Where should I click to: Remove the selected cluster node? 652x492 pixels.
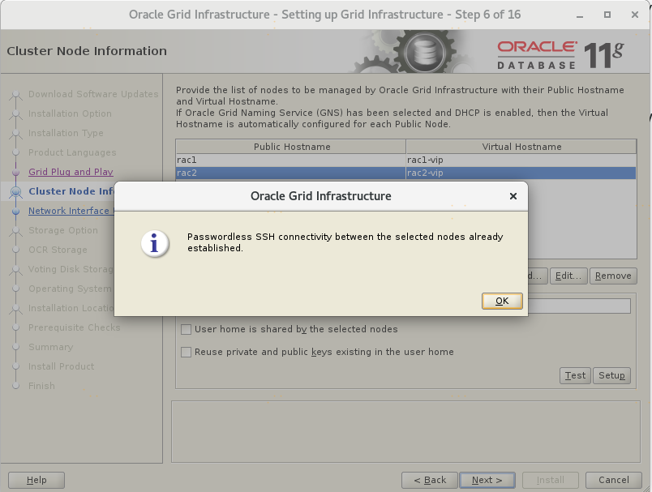(612, 276)
